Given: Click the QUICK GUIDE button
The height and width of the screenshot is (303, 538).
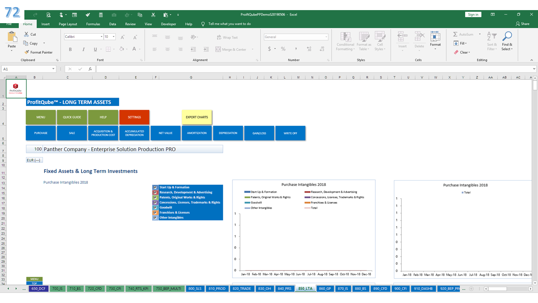Looking at the screenshot, I should [x=72, y=117].
